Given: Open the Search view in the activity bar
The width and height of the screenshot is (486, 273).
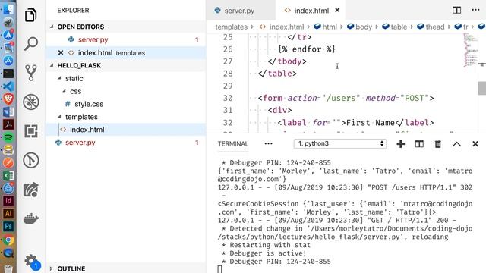Looking at the screenshot, I should (30, 44).
